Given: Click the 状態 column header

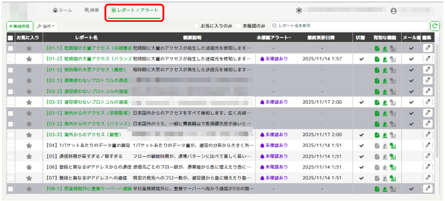Looking at the screenshot, I should coord(361,37).
